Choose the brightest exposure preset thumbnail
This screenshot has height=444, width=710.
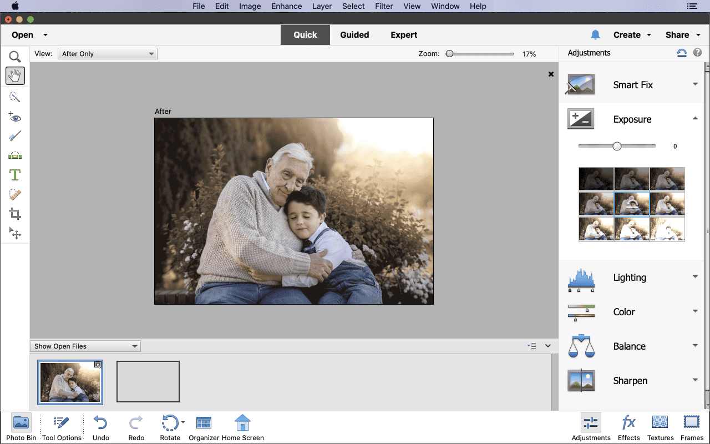coord(667,229)
